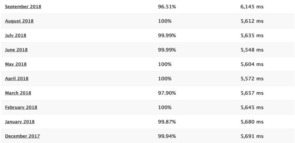295x143 pixels.
Task: Click the 5,572 ms response time
Action: tap(252, 79)
